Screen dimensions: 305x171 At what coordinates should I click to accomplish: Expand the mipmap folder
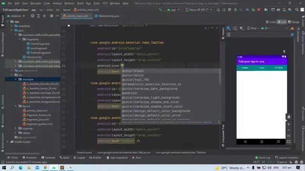click(x=16, y=128)
